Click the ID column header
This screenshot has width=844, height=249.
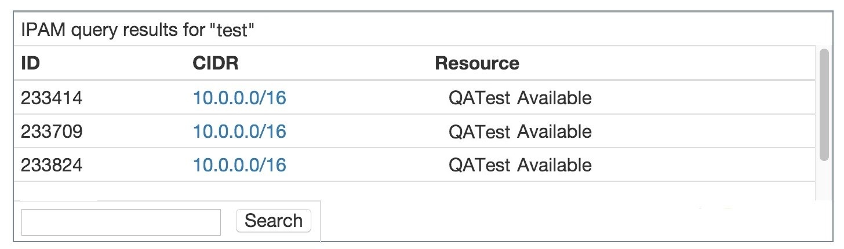(x=30, y=63)
